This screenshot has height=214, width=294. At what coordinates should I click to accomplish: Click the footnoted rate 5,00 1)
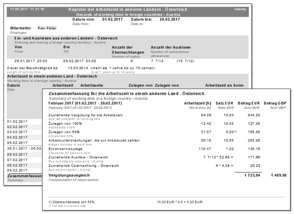coord(231,132)
